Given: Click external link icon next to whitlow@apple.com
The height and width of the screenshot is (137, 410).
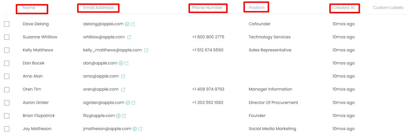Looking at the screenshot, I should pyautogui.click(x=129, y=37).
